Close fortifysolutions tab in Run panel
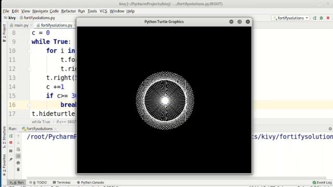Image resolution: width=333 pixels, height=187 pixels. (x=56, y=129)
